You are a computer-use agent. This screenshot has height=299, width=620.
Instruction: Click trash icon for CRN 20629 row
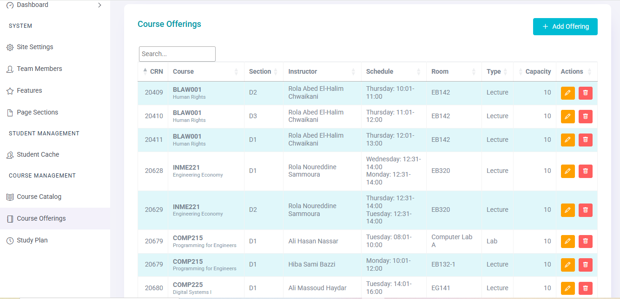click(x=585, y=210)
